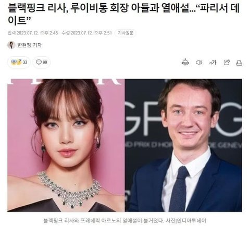Open the 기사원문 original article button
Viewport: 250px width, 226px height.
pyautogui.click(x=126, y=33)
